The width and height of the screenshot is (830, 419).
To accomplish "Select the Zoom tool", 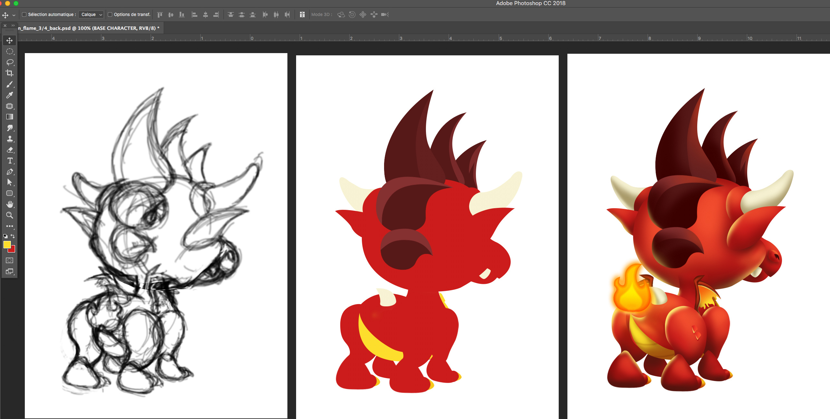I will coord(9,215).
